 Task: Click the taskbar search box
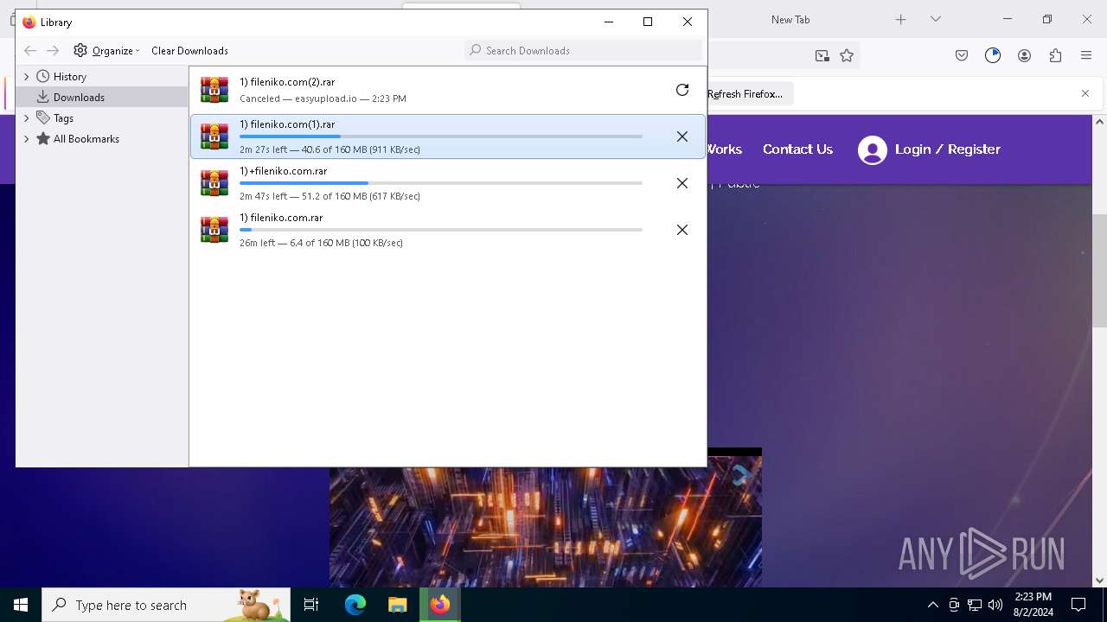pyautogui.click(x=166, y=605)
